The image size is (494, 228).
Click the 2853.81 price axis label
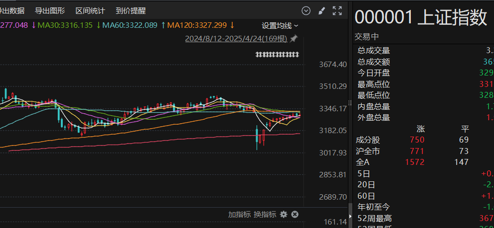pos(332,175)
